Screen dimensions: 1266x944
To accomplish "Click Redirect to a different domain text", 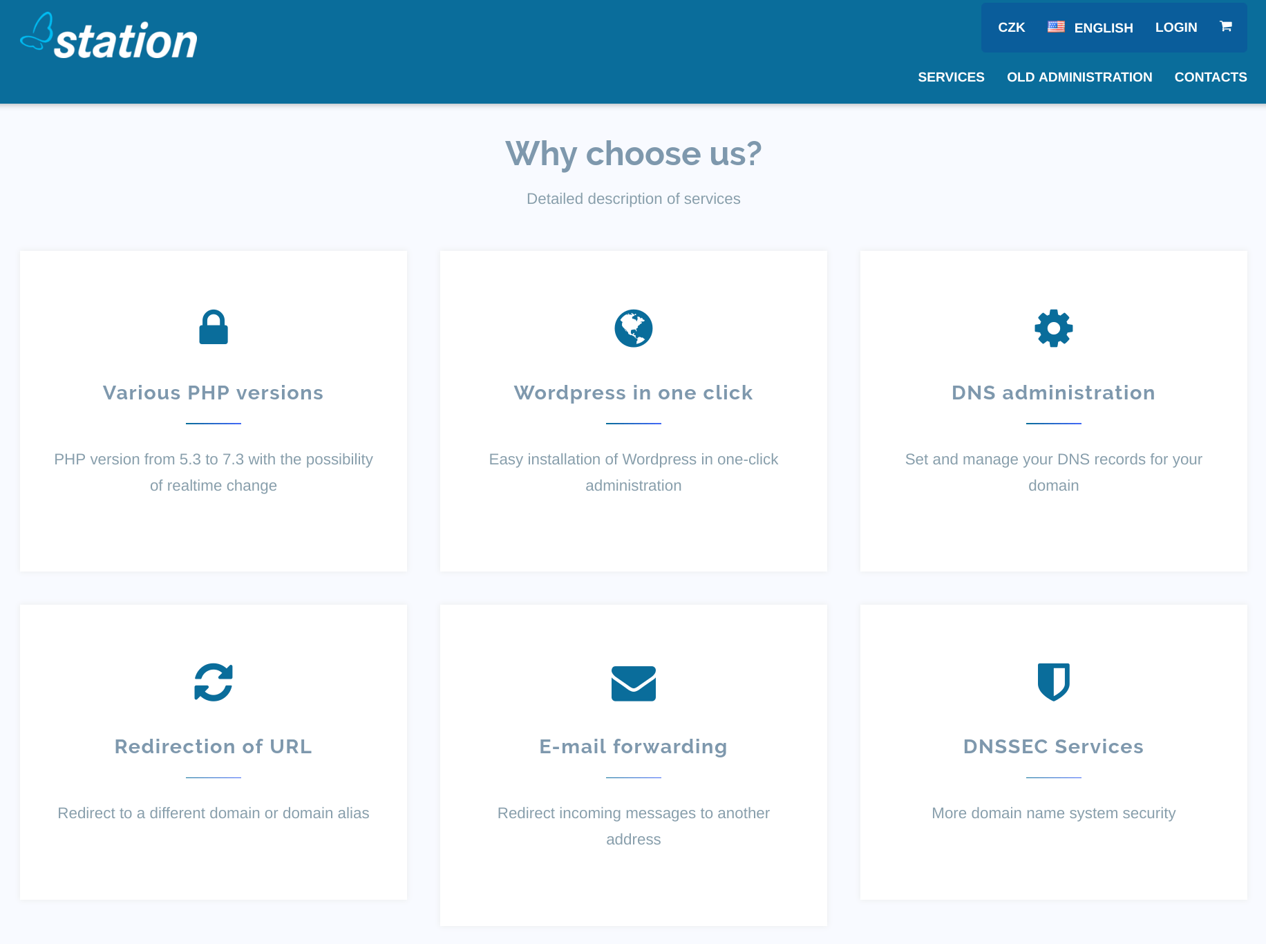I will point(214,813).
